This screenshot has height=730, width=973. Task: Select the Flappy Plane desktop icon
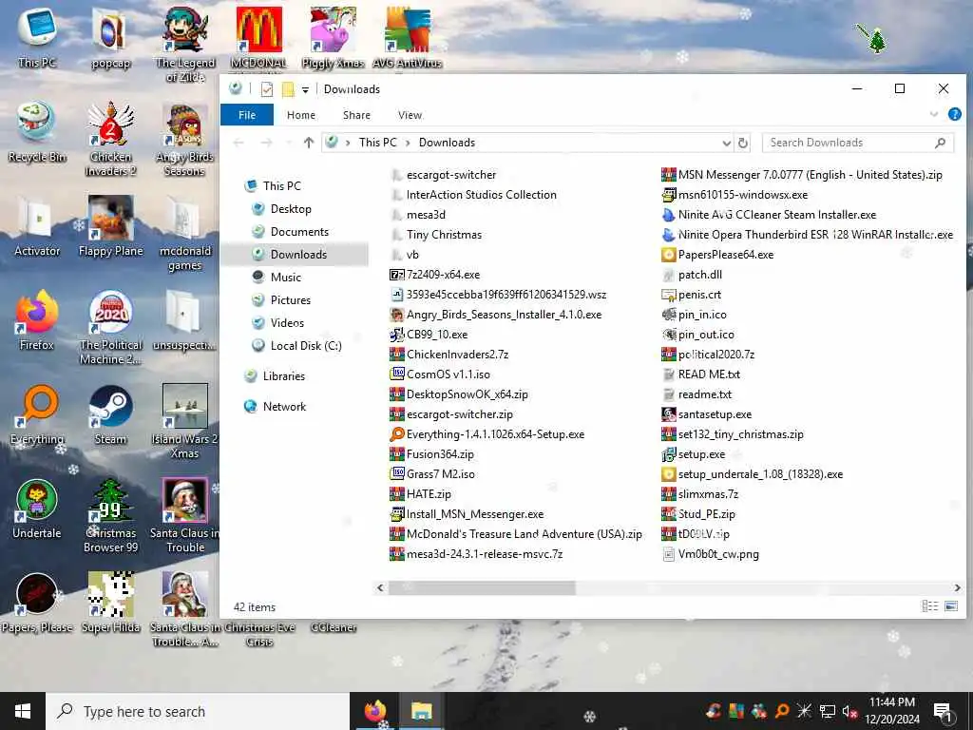pyautogui.click(x=110, y=226)
